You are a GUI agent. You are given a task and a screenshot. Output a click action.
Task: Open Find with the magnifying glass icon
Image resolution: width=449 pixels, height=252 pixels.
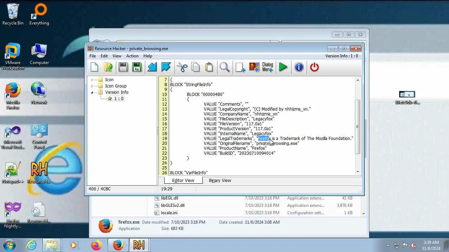pyautogui.click(x=224, y=67)
